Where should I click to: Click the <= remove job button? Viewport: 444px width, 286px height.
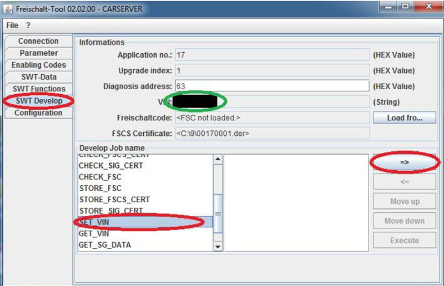pyautogui.click(x=405, y=182)
